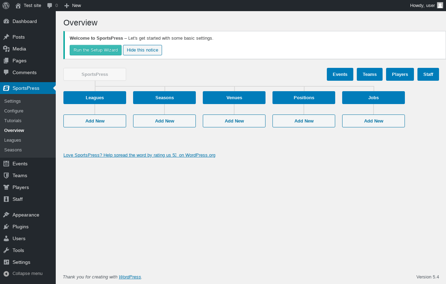The width and height of the screenshot is (446, 284).
Task: Click Add New under Seasons
Action: (x=164, y=121)
